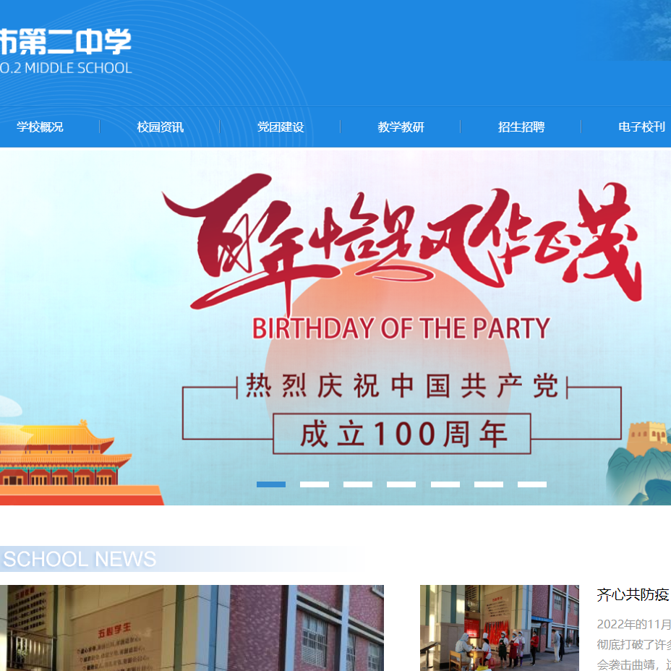Select the fifth carousel slide indicator
This screenshot has width=671, height=671.
coord(445,484)
